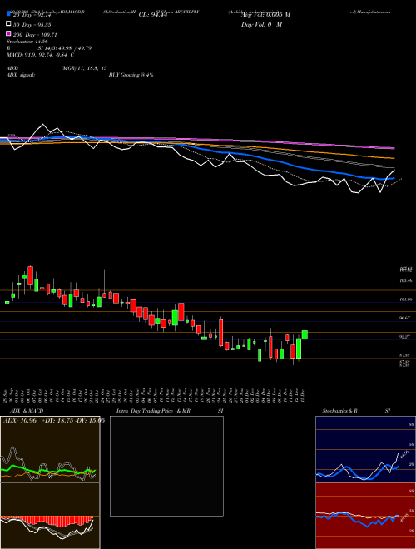This screenshot has width=416, height=549.
Task: Click the 101.06 price axis label
Action: tap(405, 299)
